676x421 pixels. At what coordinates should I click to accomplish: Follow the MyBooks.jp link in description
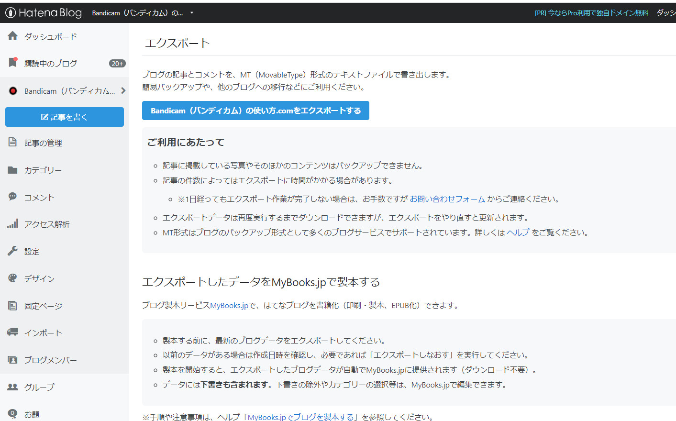coord(229,306)
